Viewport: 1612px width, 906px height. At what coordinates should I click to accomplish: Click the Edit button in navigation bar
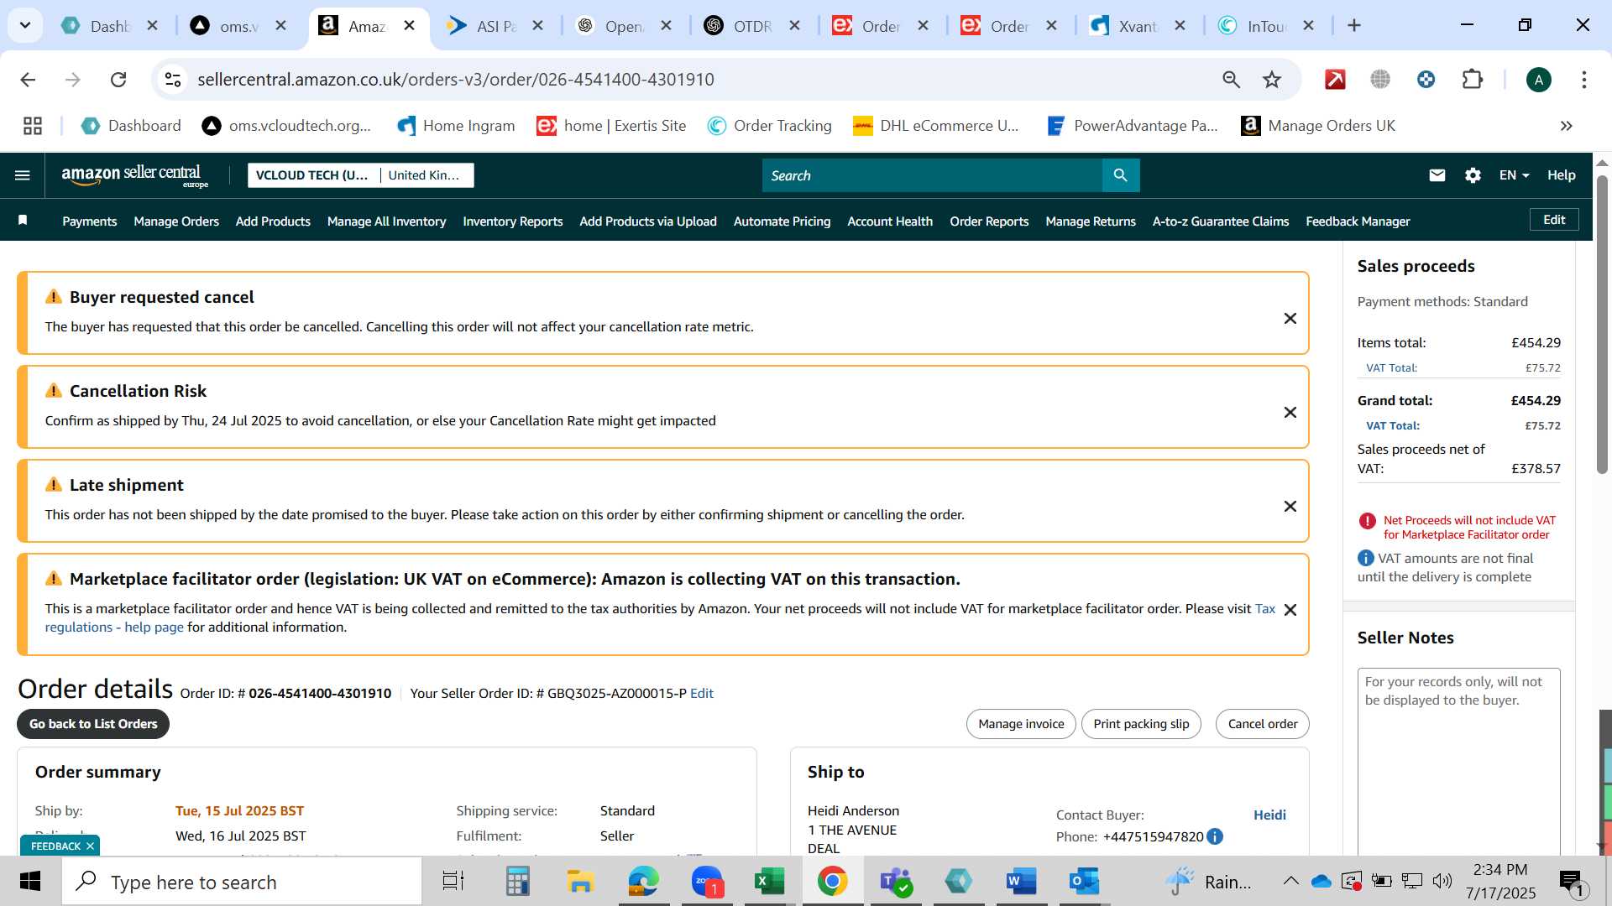1554,220
